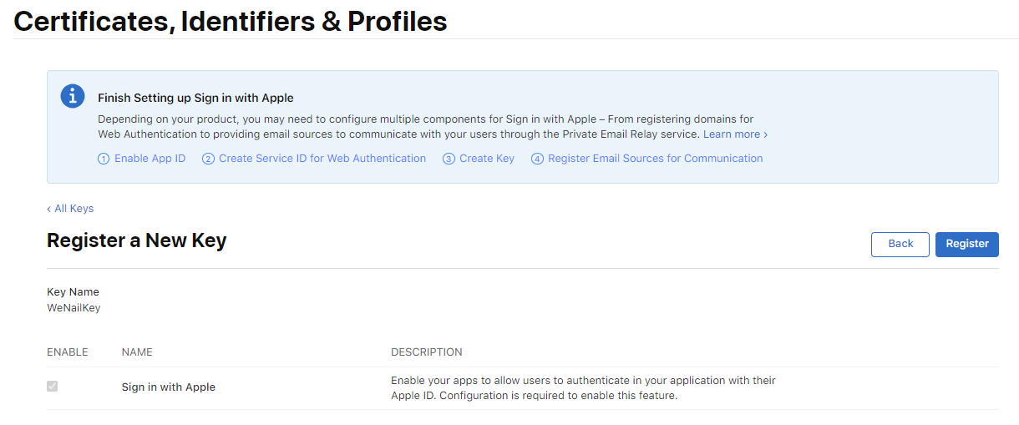Image resolution: width=1019 pixels, height=425 pixels.
Task: Click the NAME column header
Action: pos(137,352)
